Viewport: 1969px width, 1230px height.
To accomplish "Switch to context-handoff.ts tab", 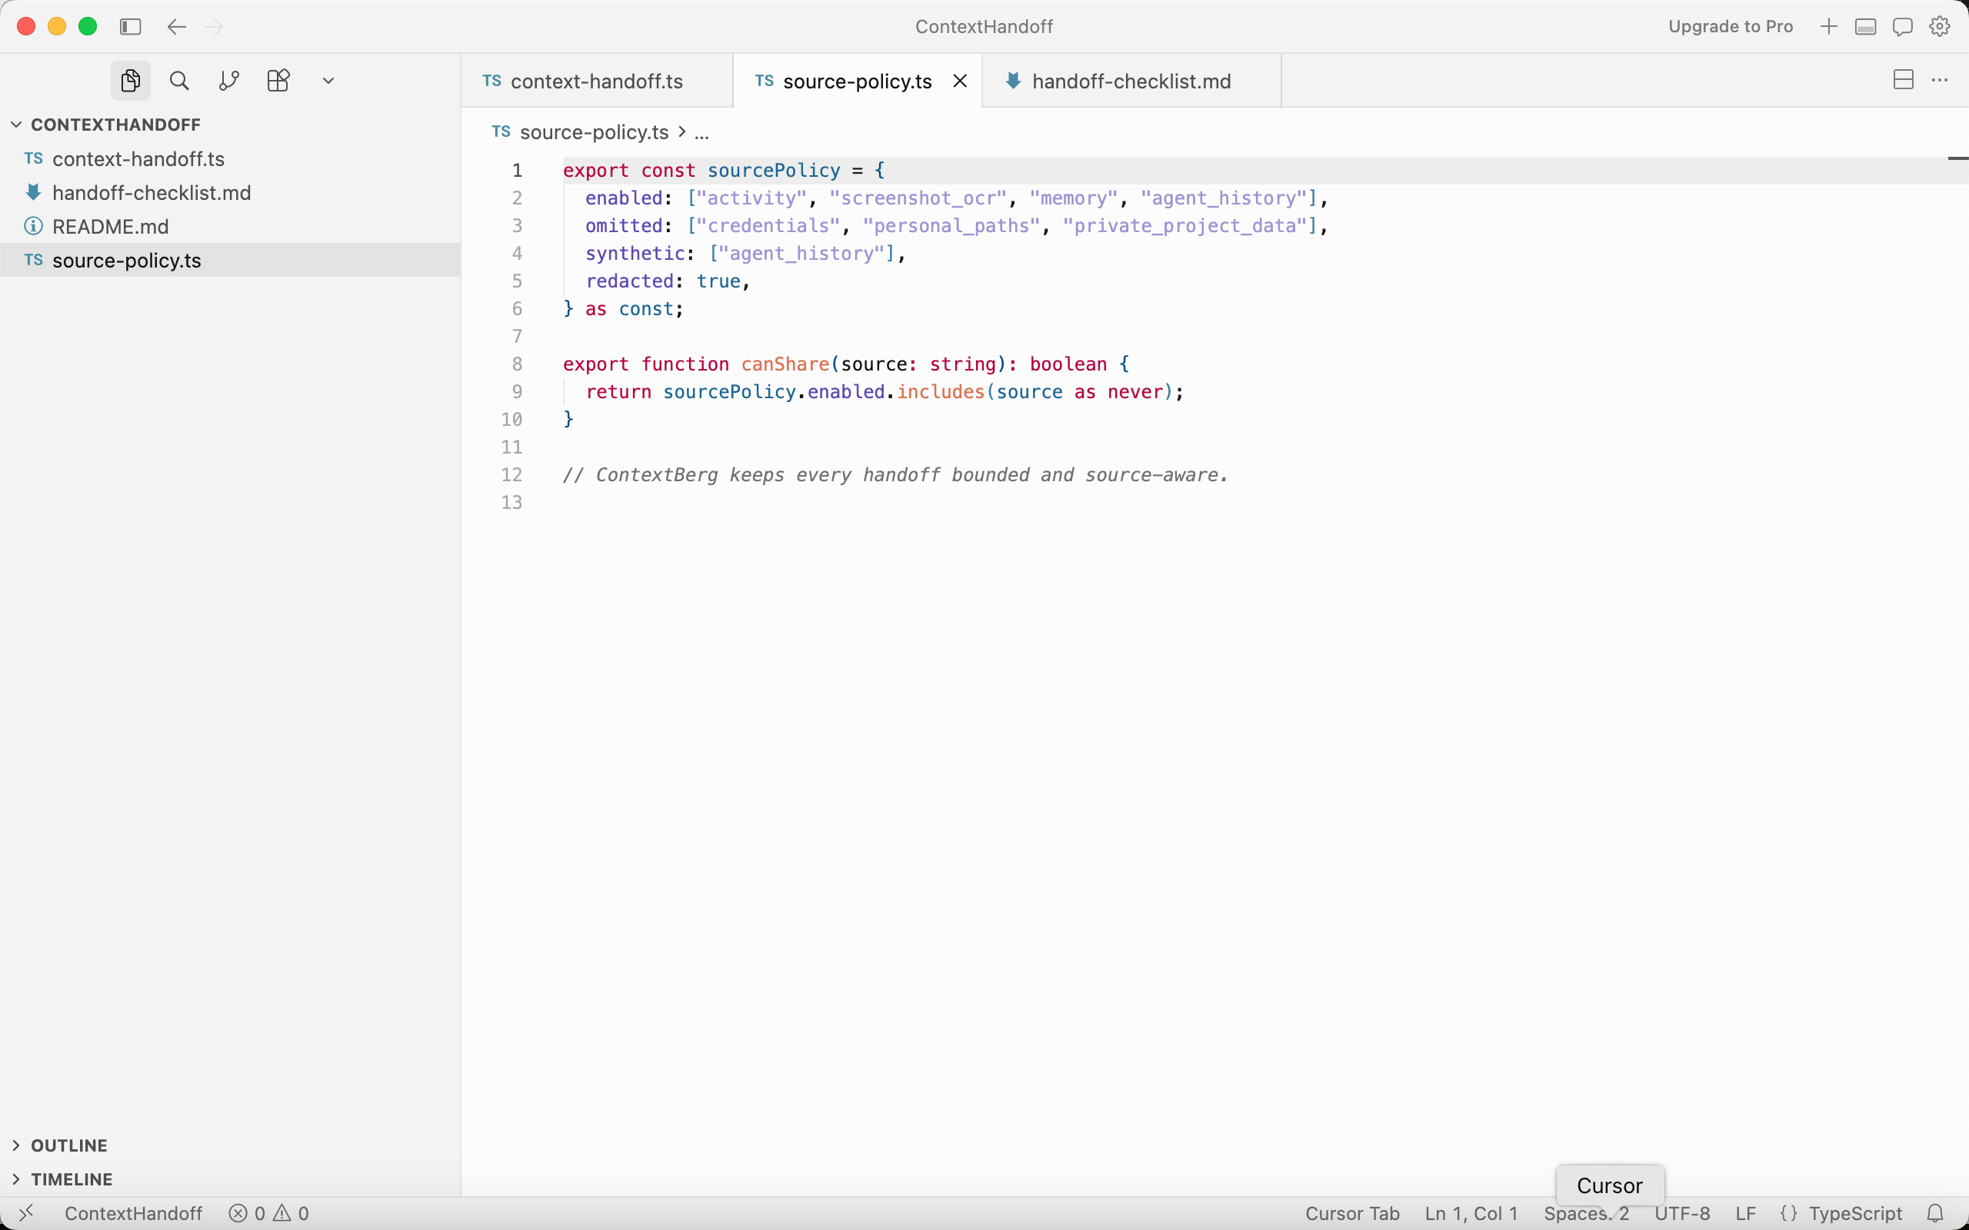I will pyautogui.click(x=596, y=81).
